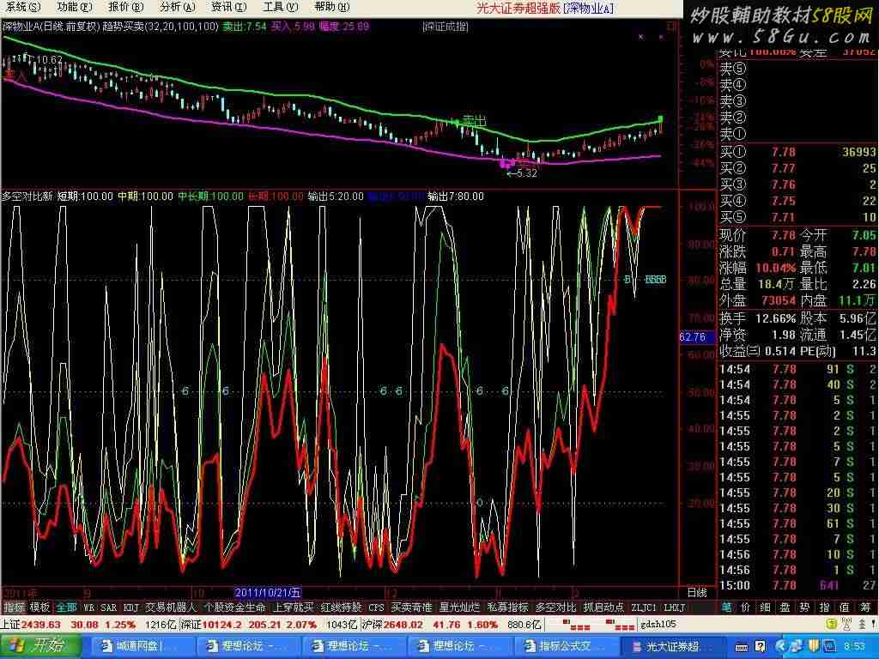Switch indicator to KDJ
Screen dimensions: 879x659
130,607
